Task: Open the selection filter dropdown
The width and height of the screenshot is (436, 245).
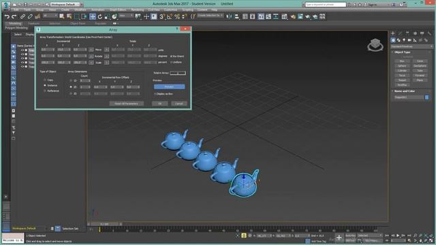Action: click(50, 16)
